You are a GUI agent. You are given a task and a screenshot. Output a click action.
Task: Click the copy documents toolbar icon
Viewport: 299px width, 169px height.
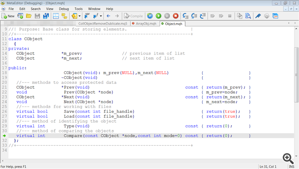[x=240, y=16]
